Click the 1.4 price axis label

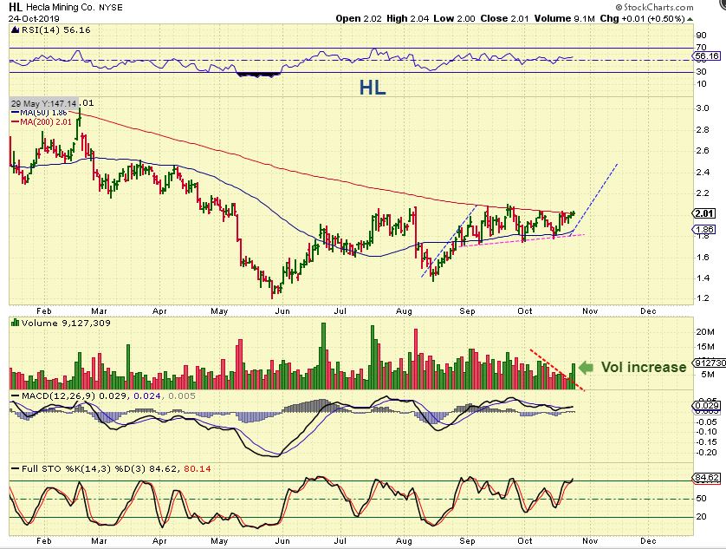pyautogui.click(x=703, y=278)
